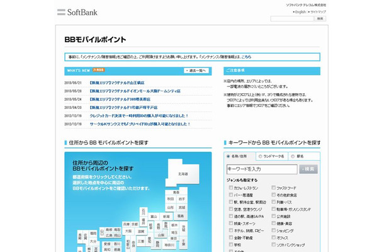Open the RSS feed icon
Screen dimensions: 384x252
pos(99,70)
